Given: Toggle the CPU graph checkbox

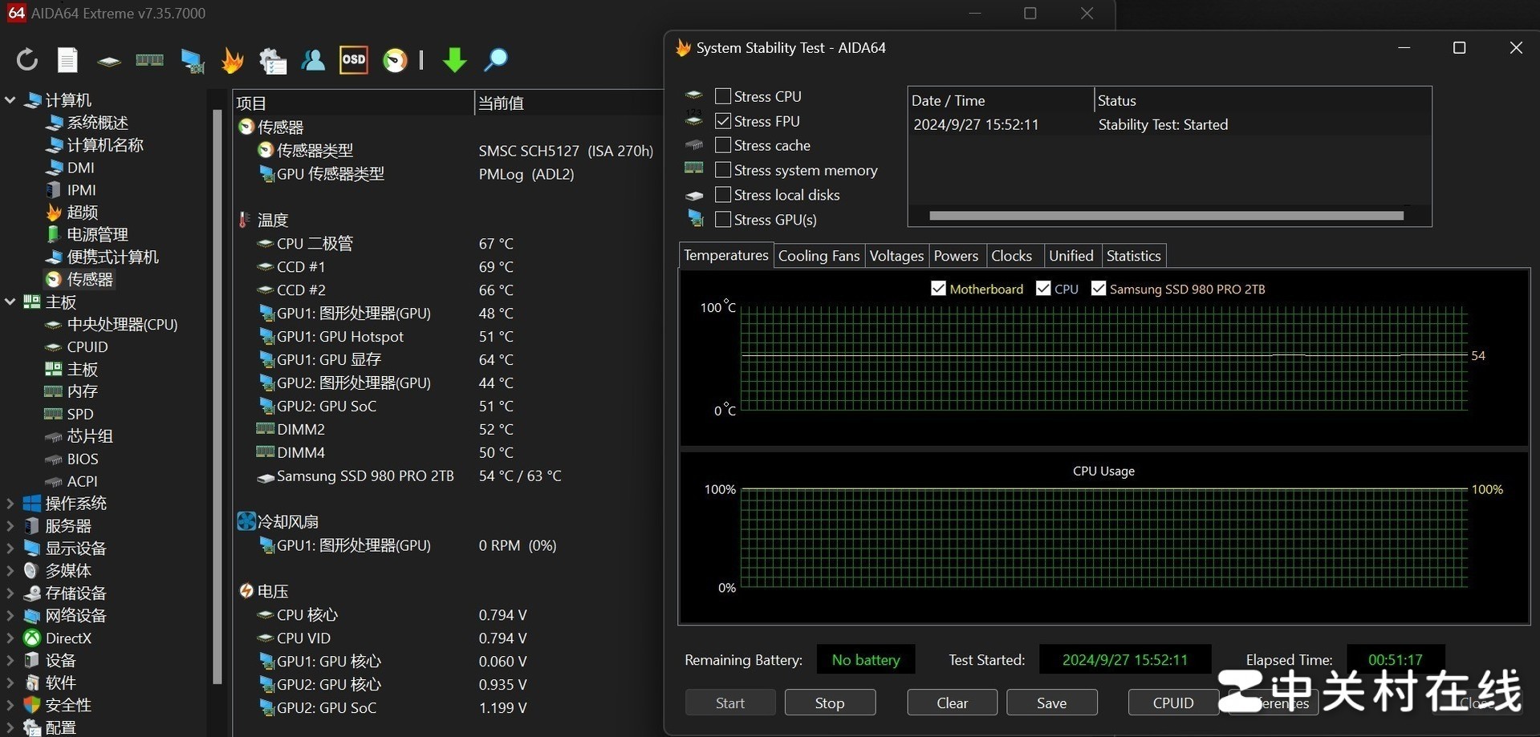Looking at the screenshot, I should point(1043,289).
